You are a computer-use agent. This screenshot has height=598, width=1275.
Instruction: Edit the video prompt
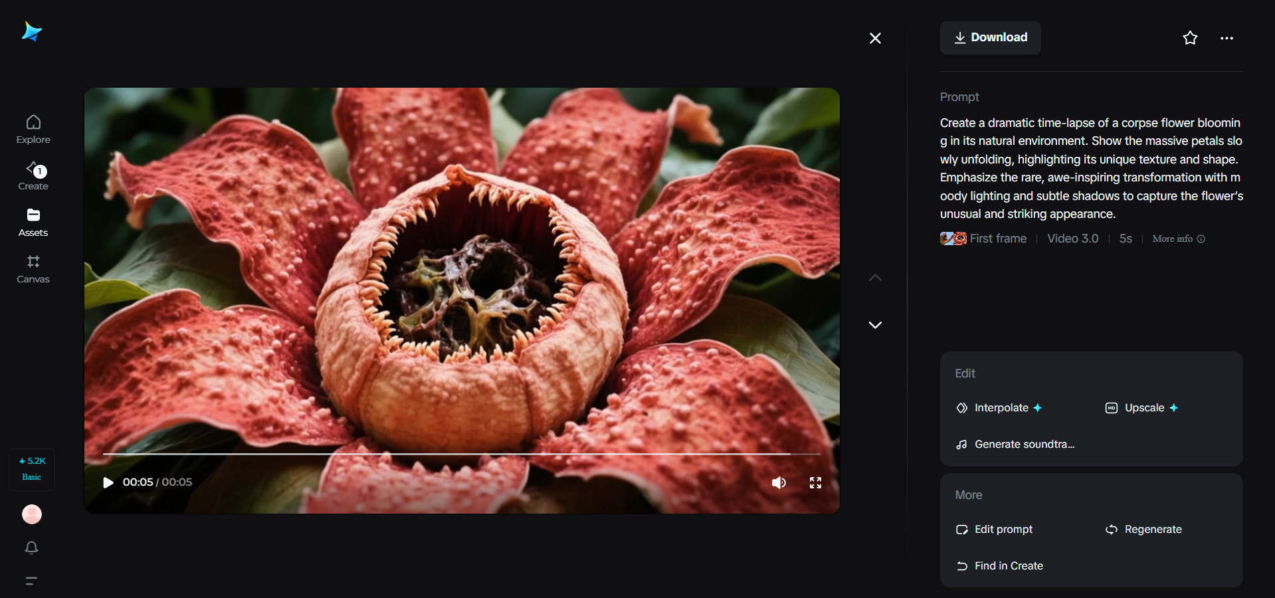pyautogui.click(x=994, y=530)
